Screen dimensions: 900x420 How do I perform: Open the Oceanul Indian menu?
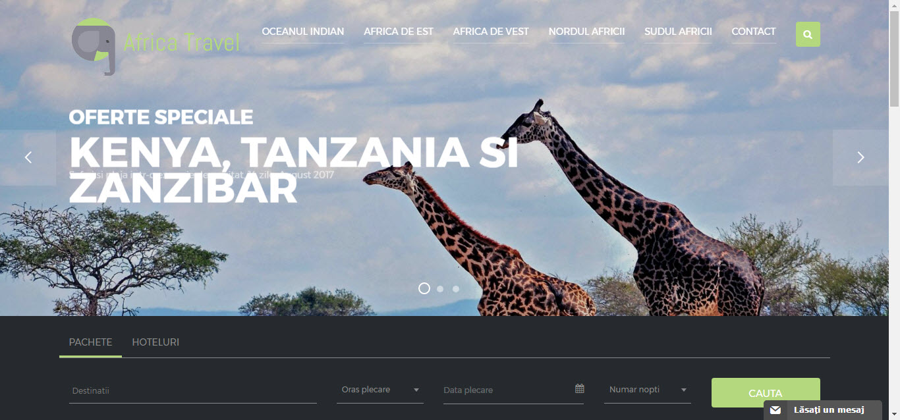303,32
